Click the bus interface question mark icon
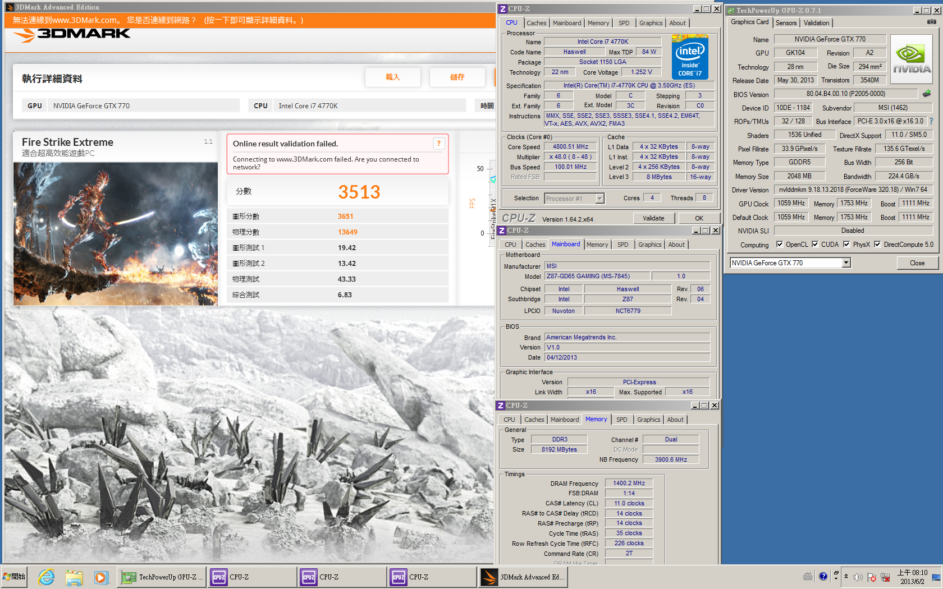 pyautogui.click(x=931, y=121)
